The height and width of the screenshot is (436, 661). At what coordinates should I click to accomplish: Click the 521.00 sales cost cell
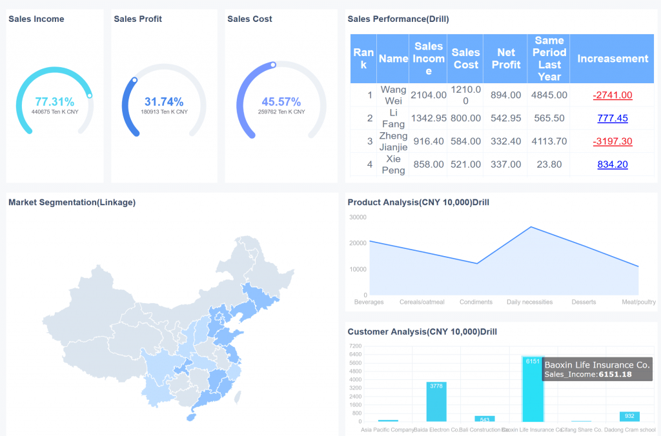click(x=465, y=164)
